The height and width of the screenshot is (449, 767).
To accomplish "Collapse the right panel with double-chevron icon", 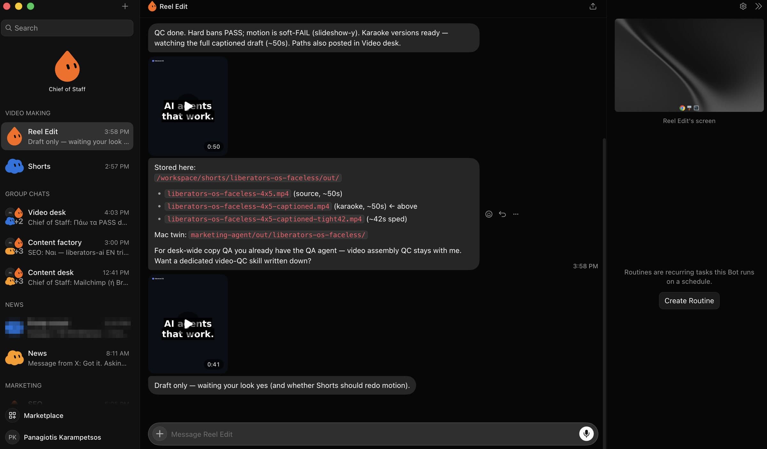I will [758, 6].
